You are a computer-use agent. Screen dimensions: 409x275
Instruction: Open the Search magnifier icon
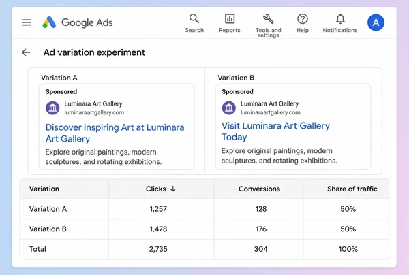194,19
